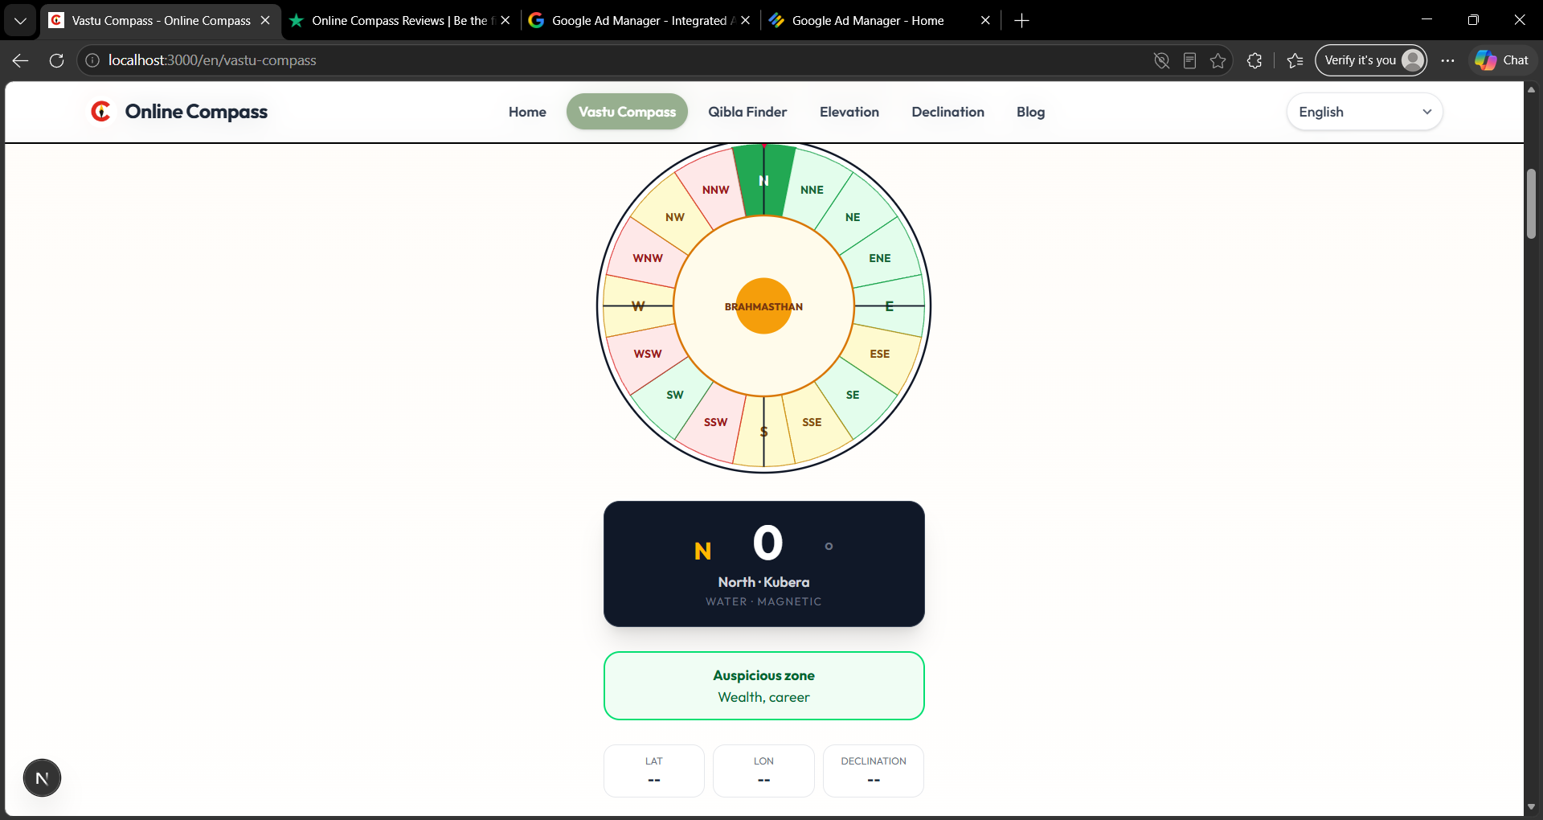Go back using the browser back arrow
1543x820 pixels.
pos(21,60)
